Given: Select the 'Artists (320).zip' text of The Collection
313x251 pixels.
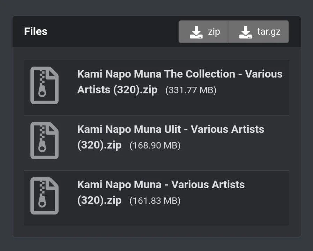Looking at the screenshot, I should click(117, 90).
